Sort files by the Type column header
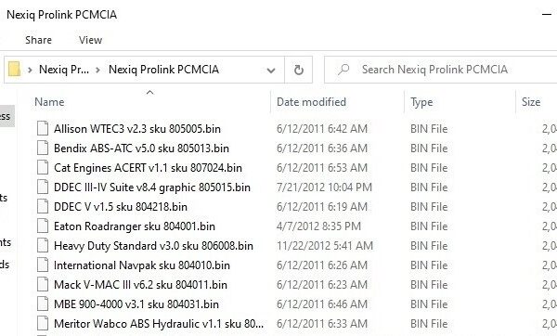557x336 pixels. (x=421, y=102)
